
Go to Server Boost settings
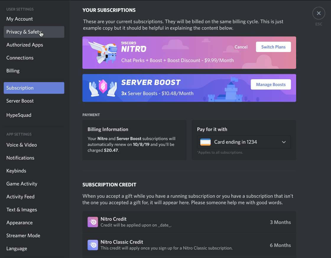click(x=20, y=101)
